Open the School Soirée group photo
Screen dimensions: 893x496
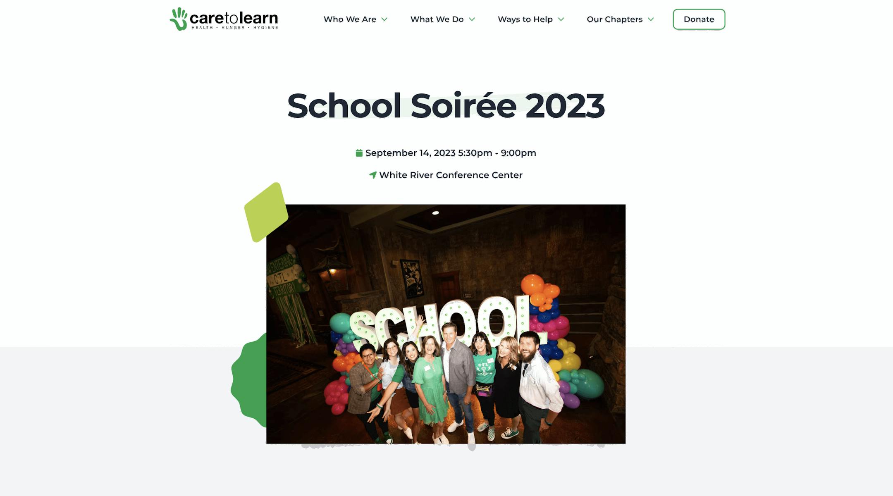[446, 324]
